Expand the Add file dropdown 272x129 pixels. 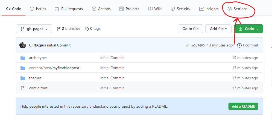(218, 29)
